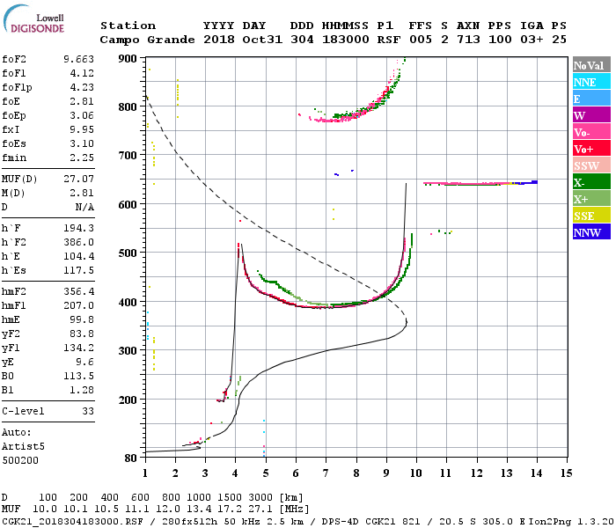Click the MUF(D) value 27.07

coord(78,180)
